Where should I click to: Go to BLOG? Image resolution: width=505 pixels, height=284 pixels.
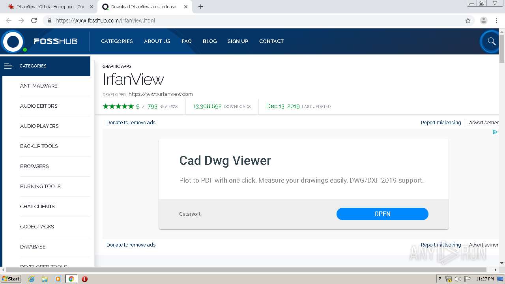[x=209, y=41]
